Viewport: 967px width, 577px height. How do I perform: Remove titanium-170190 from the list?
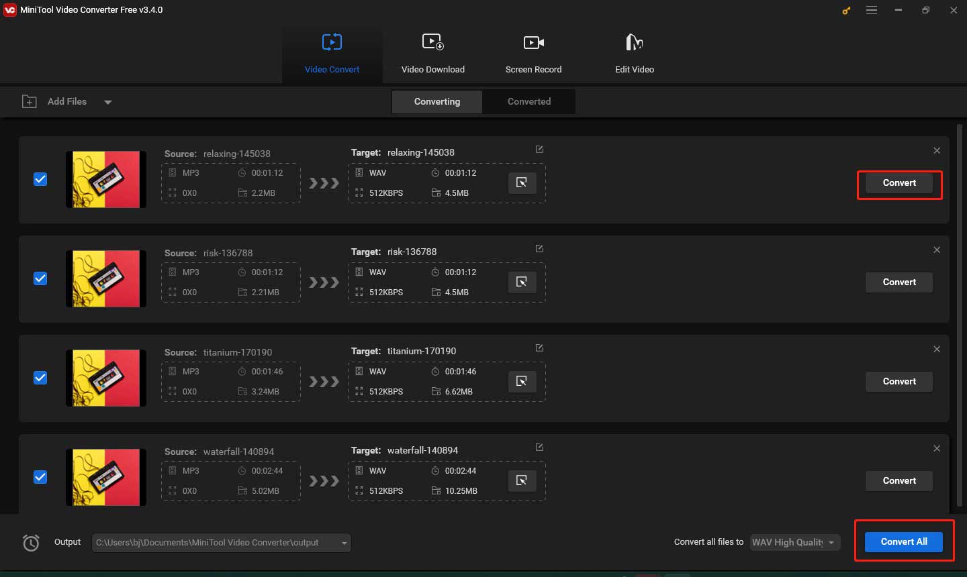(937, 349)
